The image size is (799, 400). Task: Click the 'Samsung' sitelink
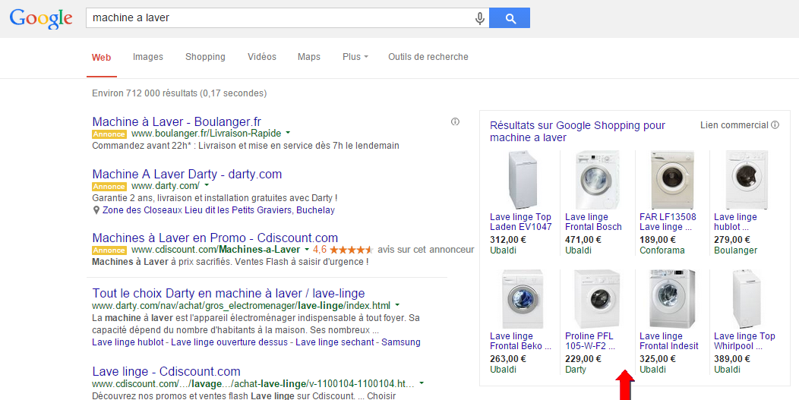point(401,342)
